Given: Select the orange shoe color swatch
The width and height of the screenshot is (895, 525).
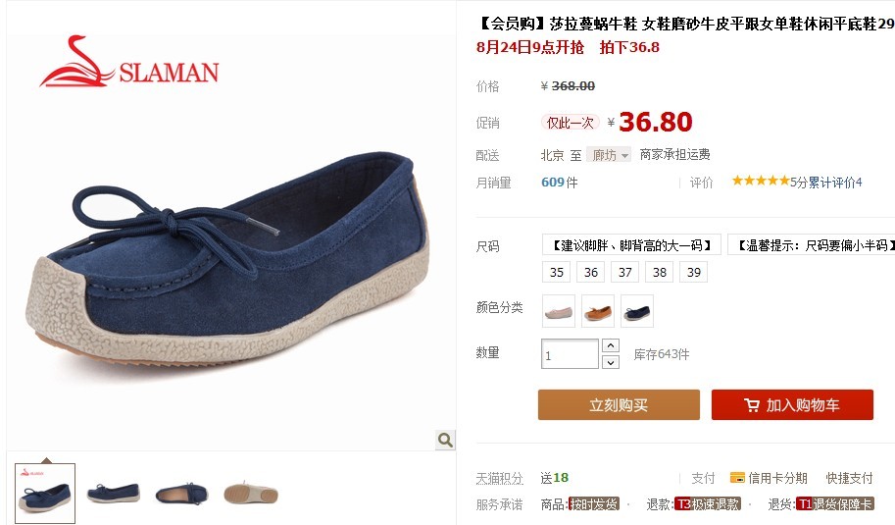Looking at the screenshot, I should [598, 311].
